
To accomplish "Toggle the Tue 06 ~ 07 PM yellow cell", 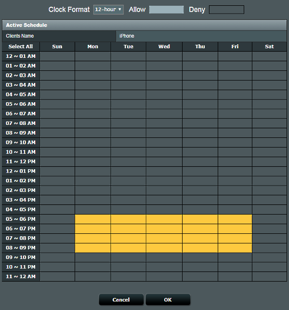I will point(129,229).
